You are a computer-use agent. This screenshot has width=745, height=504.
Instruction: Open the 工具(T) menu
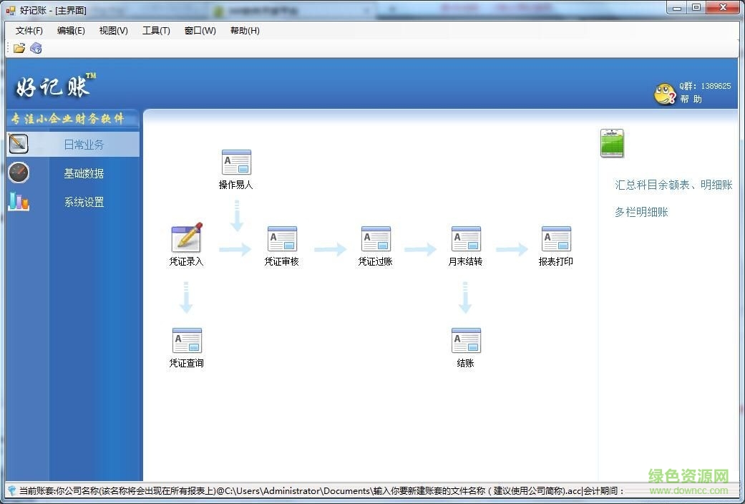click(155, 31)
